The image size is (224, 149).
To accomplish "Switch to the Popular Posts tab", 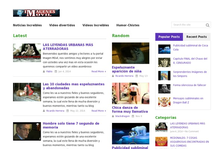I will pyautogui.click(x=169, y=37).
